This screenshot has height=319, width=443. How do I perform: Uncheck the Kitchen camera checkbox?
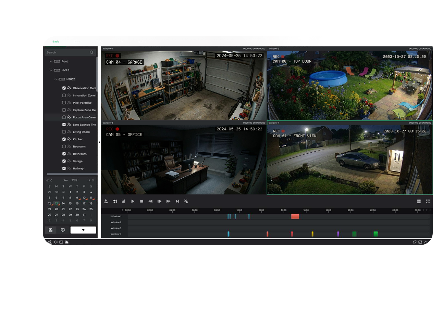point(64,139)
